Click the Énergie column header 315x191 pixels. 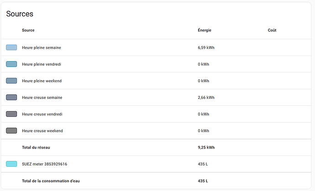(x=205, y=31)
